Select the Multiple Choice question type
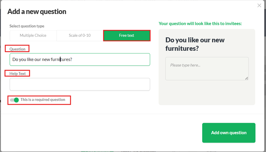Image resolution: width=266 pixels, height=152 pixels. pos(33,36)
